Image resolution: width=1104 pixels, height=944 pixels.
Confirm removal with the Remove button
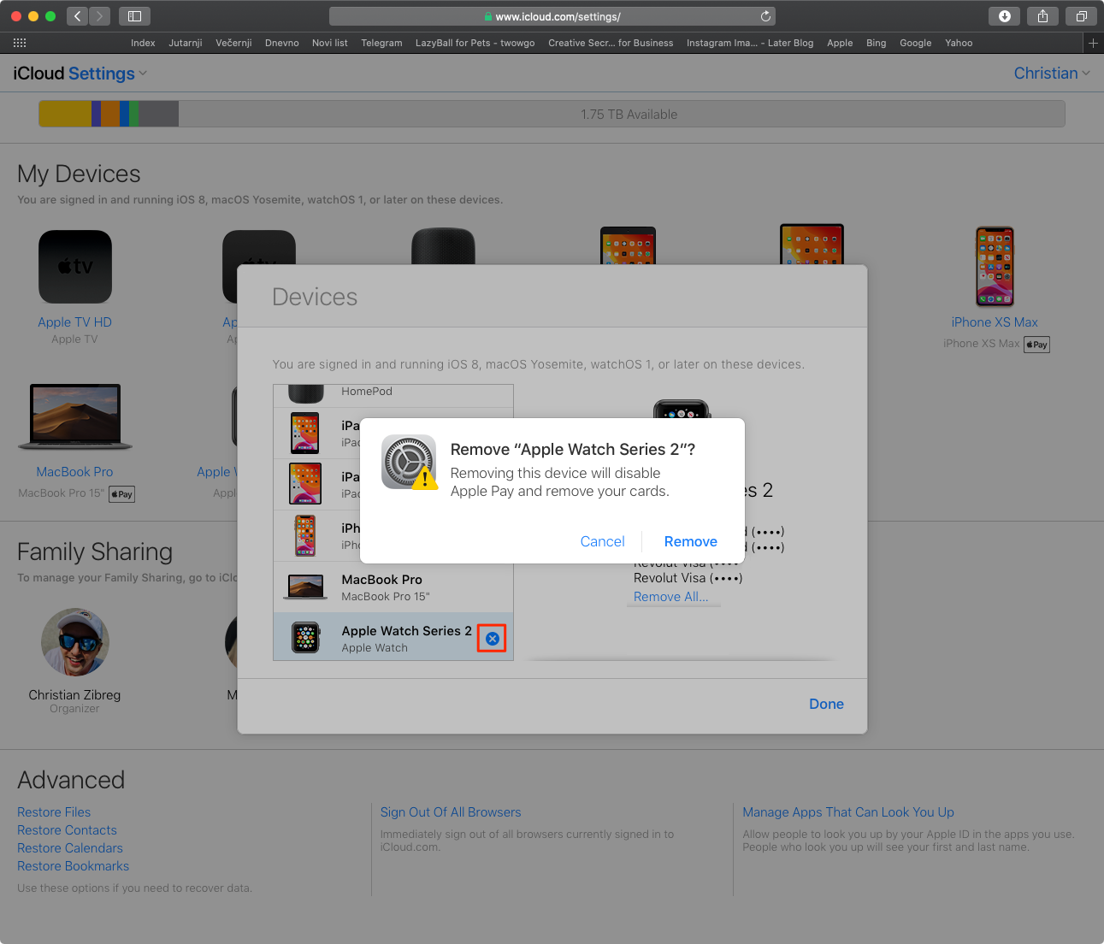click(x=690, y=541)
